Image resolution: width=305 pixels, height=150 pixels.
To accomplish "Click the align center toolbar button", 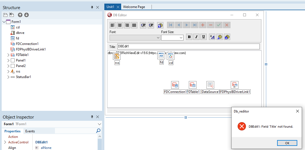I will [x=120, y=25].
